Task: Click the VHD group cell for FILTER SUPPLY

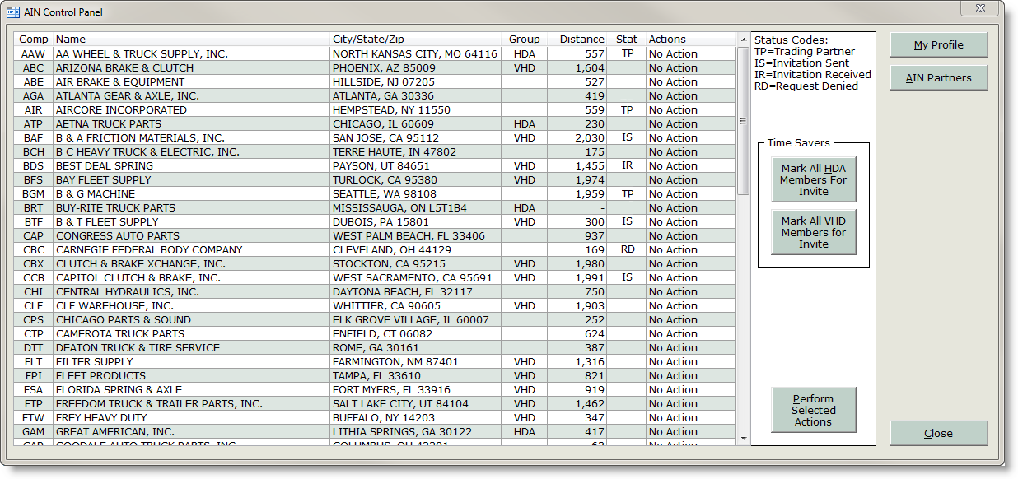Action: 525,362
